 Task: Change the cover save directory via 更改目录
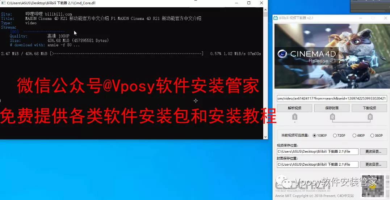click(x=373, y=164)
